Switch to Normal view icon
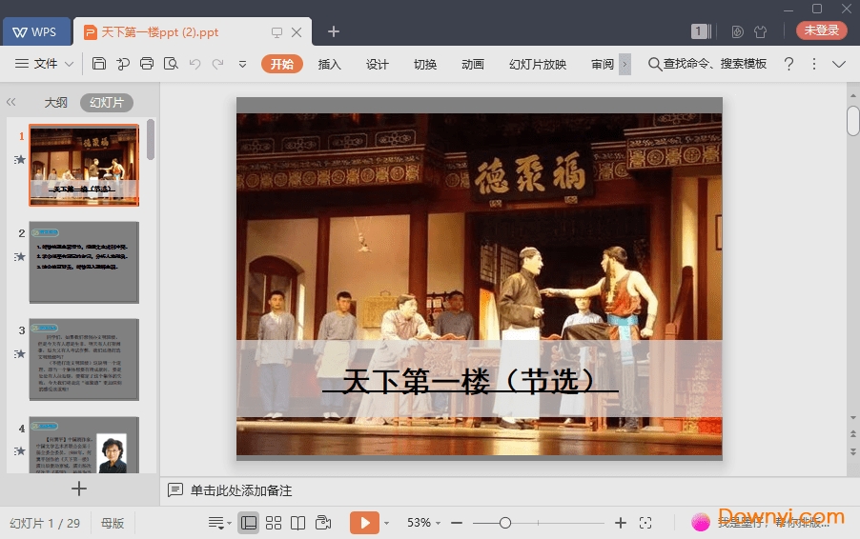The width and height of the screenshot is (860, 539). (x=249, y=523)
